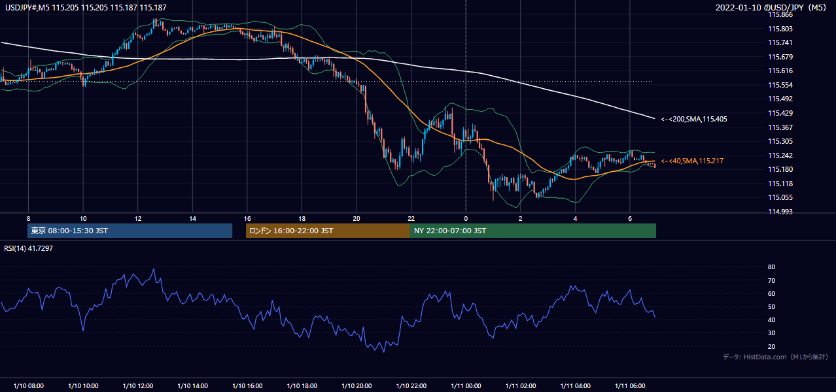Viewport: 836px width, 392px height.
Task: Click price level 115.367 on the axis
Action: (x=780, y=127)
